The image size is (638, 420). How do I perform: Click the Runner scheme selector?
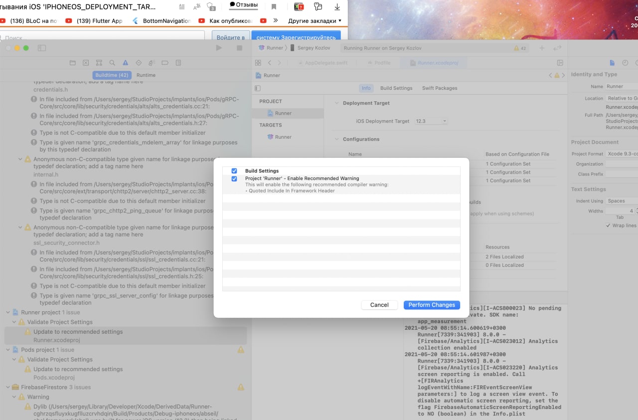(x=271, y=48)
